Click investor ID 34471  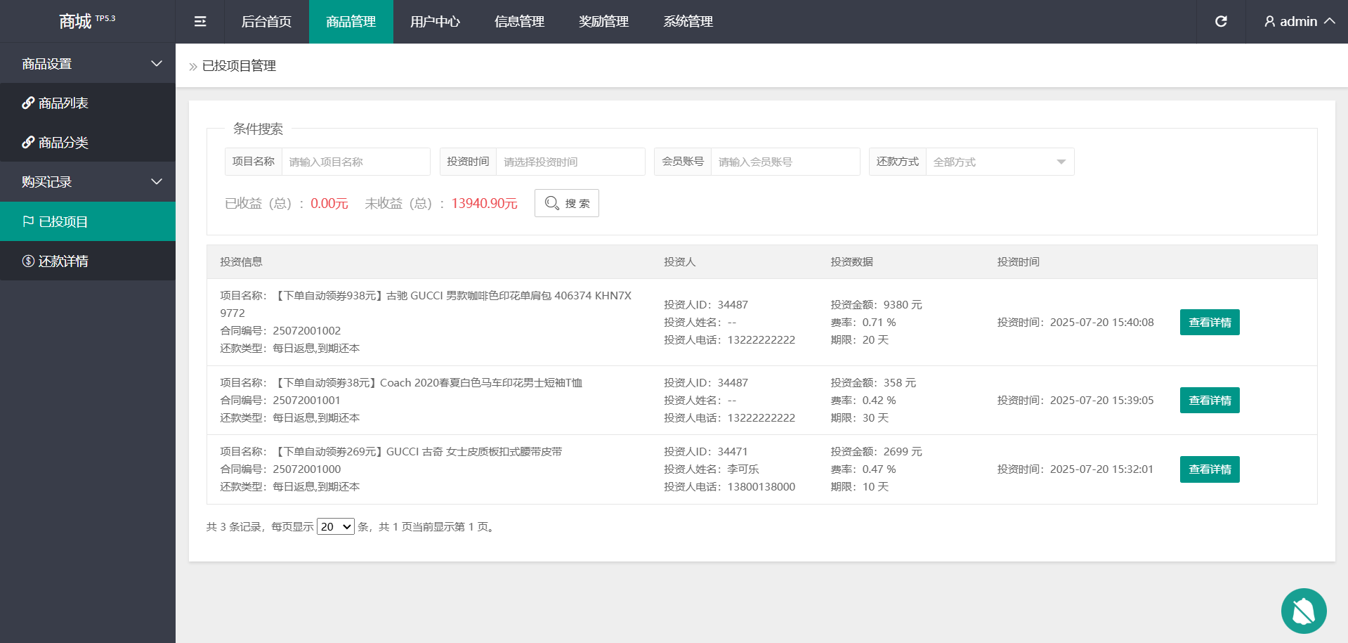(x=733, y=452)
